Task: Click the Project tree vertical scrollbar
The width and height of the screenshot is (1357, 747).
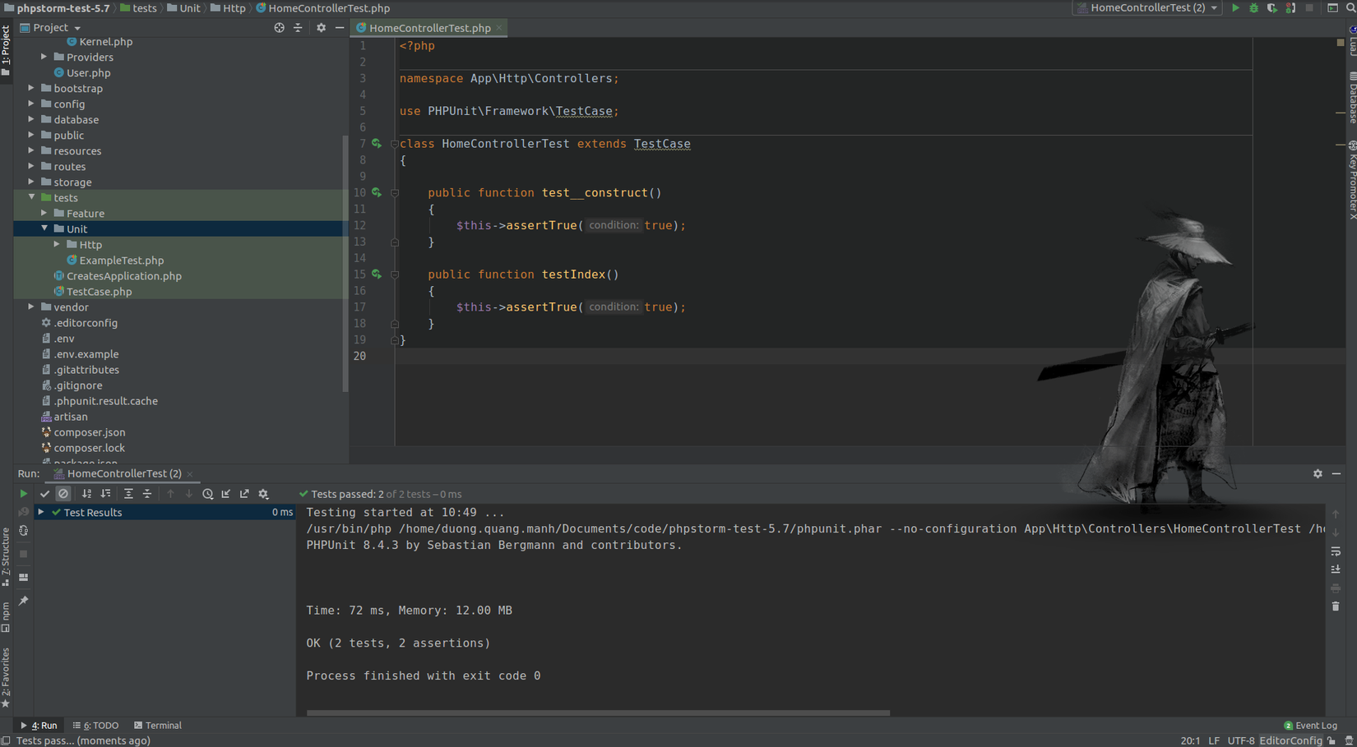Action: pos(345,263)
